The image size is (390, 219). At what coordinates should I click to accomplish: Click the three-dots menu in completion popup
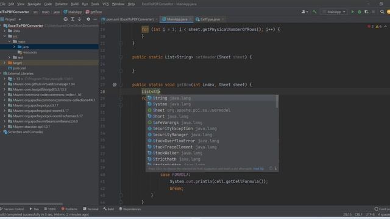coord(275,169)
